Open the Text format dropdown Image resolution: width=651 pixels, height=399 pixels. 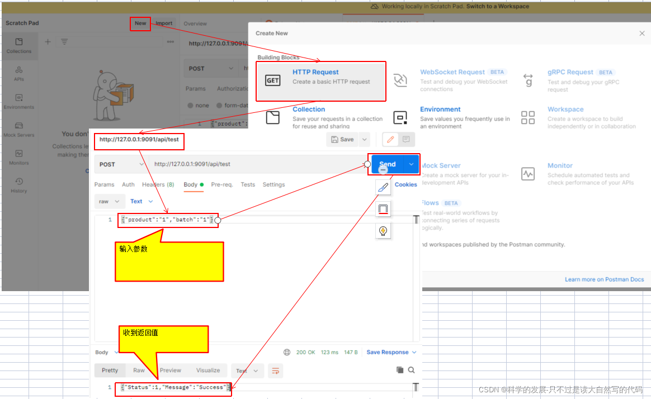(x=141, y=202)
